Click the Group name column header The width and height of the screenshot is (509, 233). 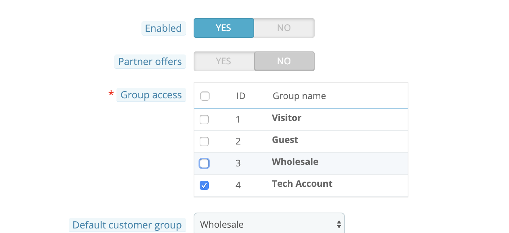[x=299, y=96]
